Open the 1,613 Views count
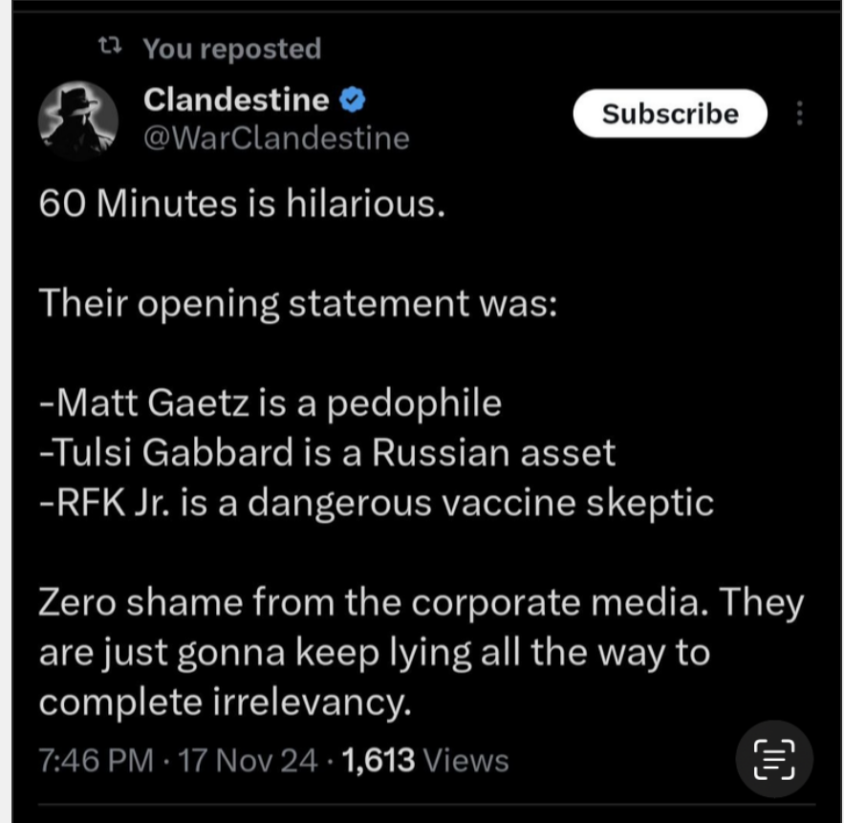 coord(424,761)
